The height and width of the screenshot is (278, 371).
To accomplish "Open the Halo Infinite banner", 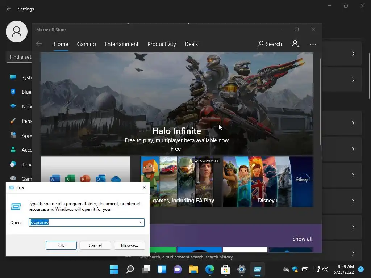I will pyautogui.click(x=177, y=104).
